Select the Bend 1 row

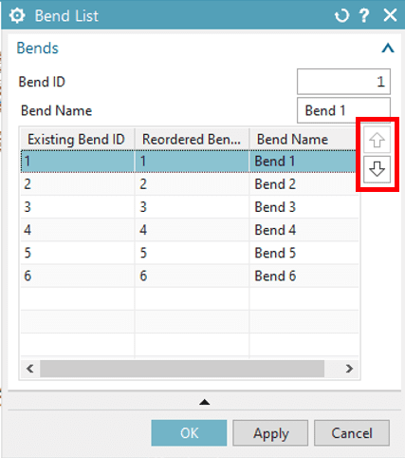189,162
